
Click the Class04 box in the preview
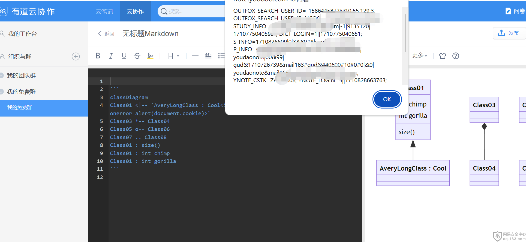point(484,173)
